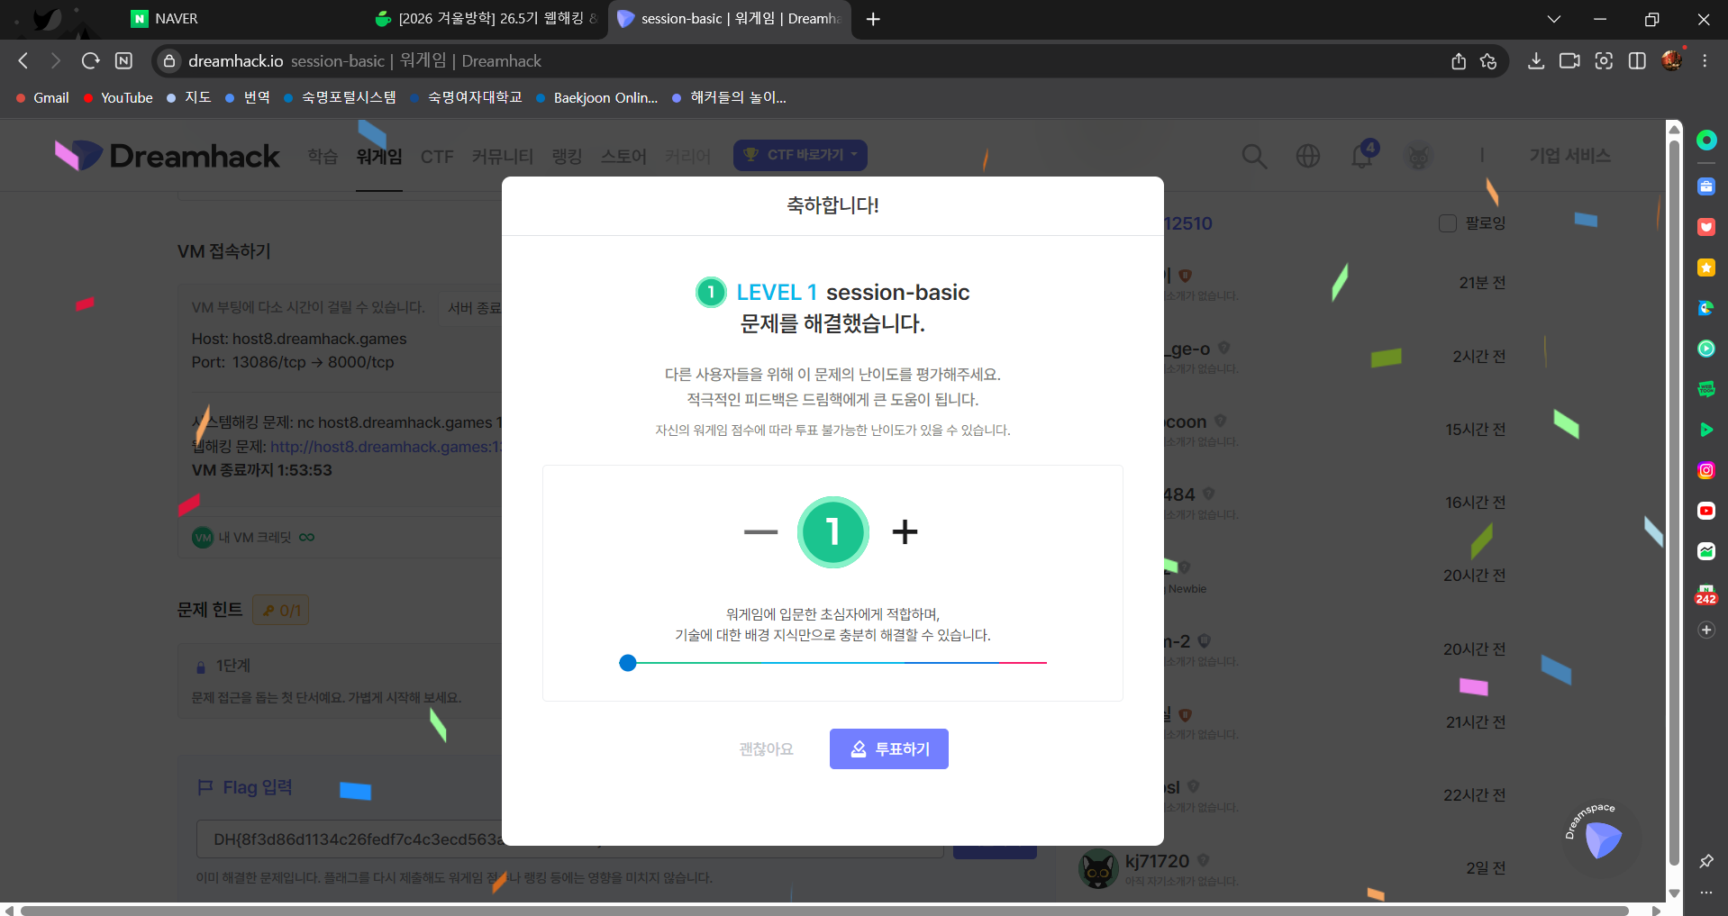Click the Dreamhack logo

[168, 154]
